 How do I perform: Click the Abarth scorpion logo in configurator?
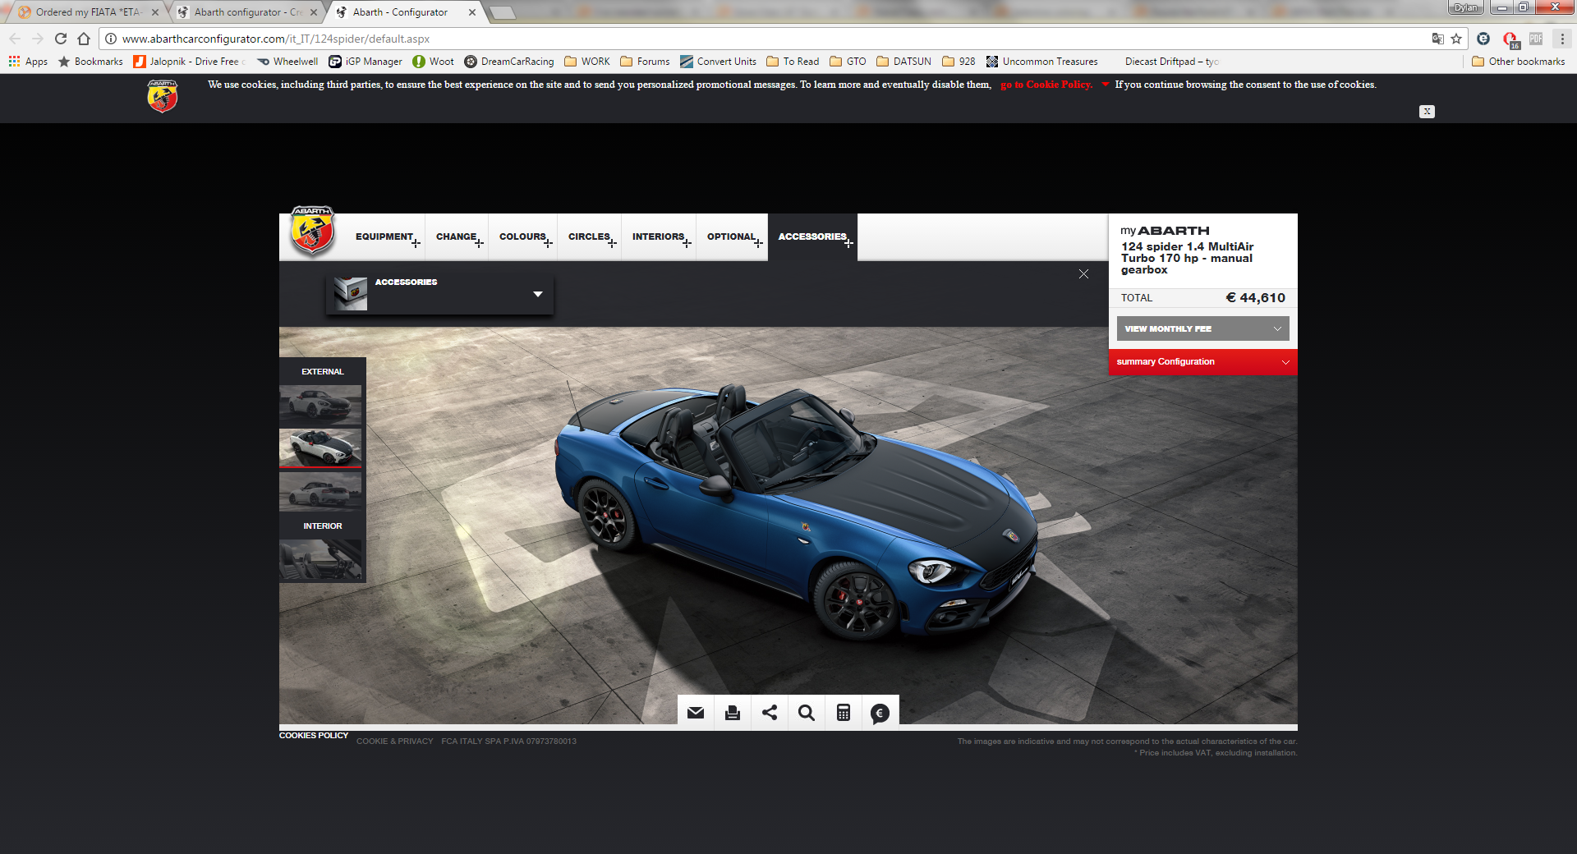click(x=312, y=231)
